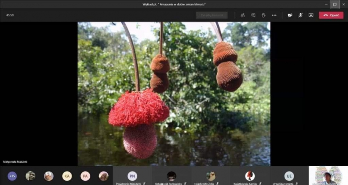The height and width of the screenshot is (185, 348).
Task: Restore down the Teams meeting window
Action: pos(334,4)
